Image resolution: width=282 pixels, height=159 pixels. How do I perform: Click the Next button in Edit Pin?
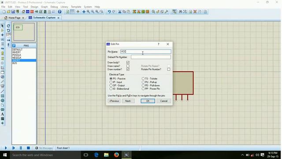point(128,101)
